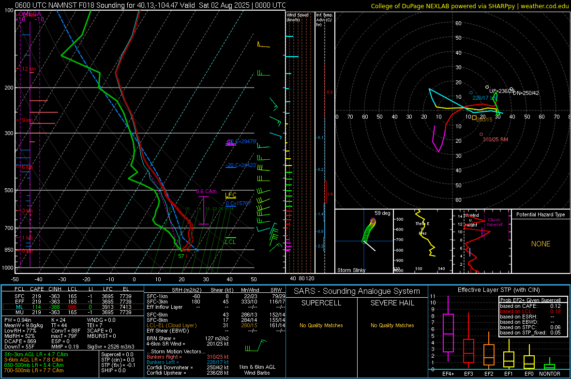Click the 'SigSvr = 2526 m3/s3' value
The height and width of the screenshot is (379, 571).
click(111, 347)
